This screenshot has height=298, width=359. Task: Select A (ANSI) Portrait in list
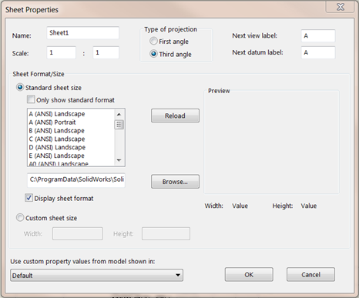click(52, 122)
